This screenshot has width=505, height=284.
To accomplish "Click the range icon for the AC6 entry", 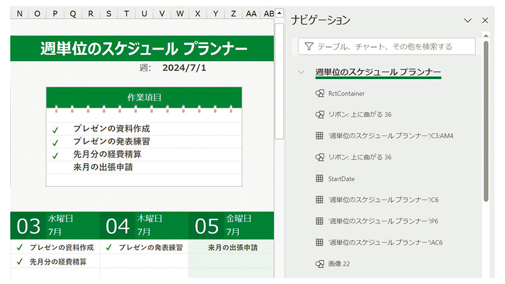I will tap(320, 242).
